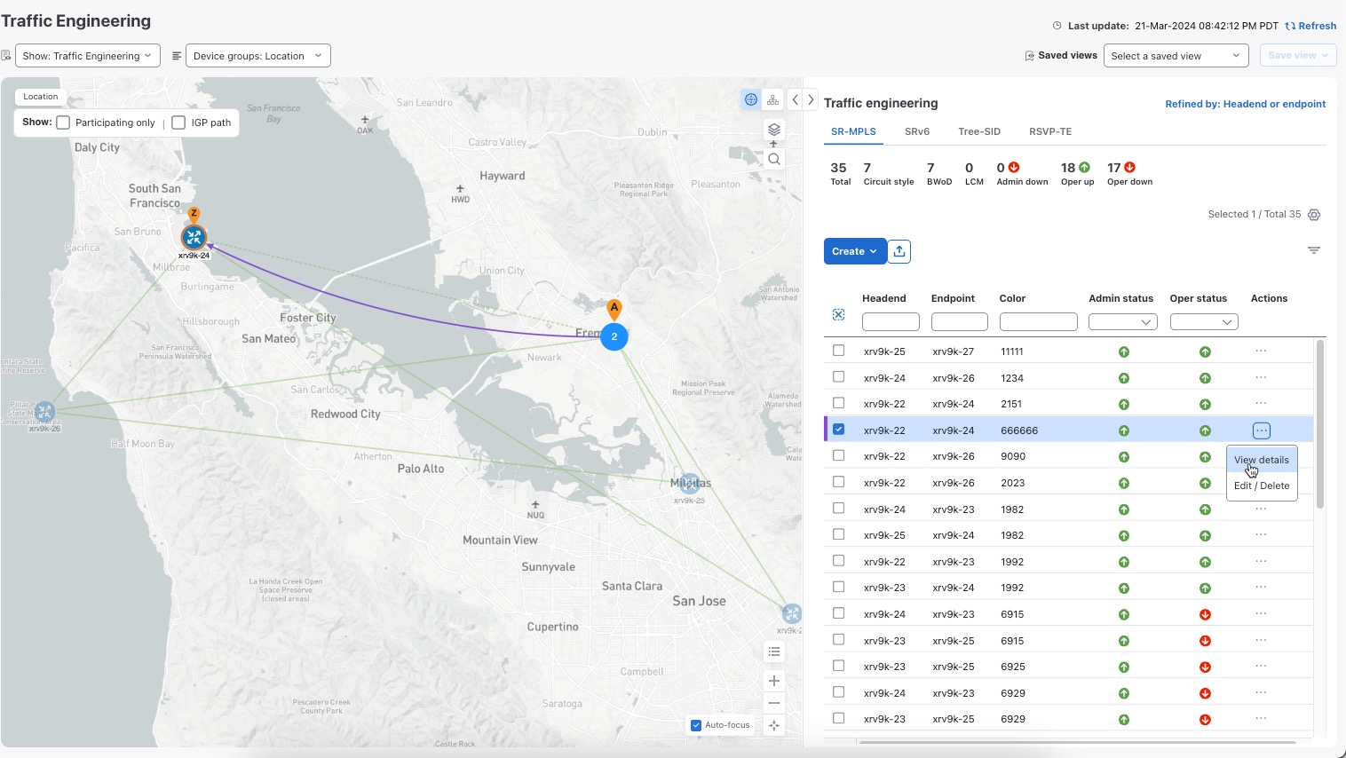Switch to the RSVP-TE tab
Screen dimensions: 1346x758
tap(1050, 131)
